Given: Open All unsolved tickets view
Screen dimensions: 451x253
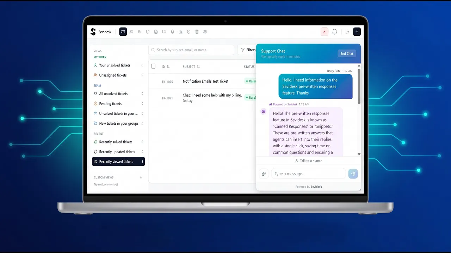Looking at the screenshot, I should pyautogui.click(x=118, y=94).
